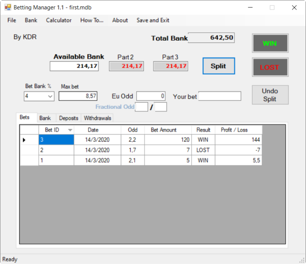The height and width of the screenshot is (264, 306).
Task: Click the Result column header
Action: (x=203, y=130)
